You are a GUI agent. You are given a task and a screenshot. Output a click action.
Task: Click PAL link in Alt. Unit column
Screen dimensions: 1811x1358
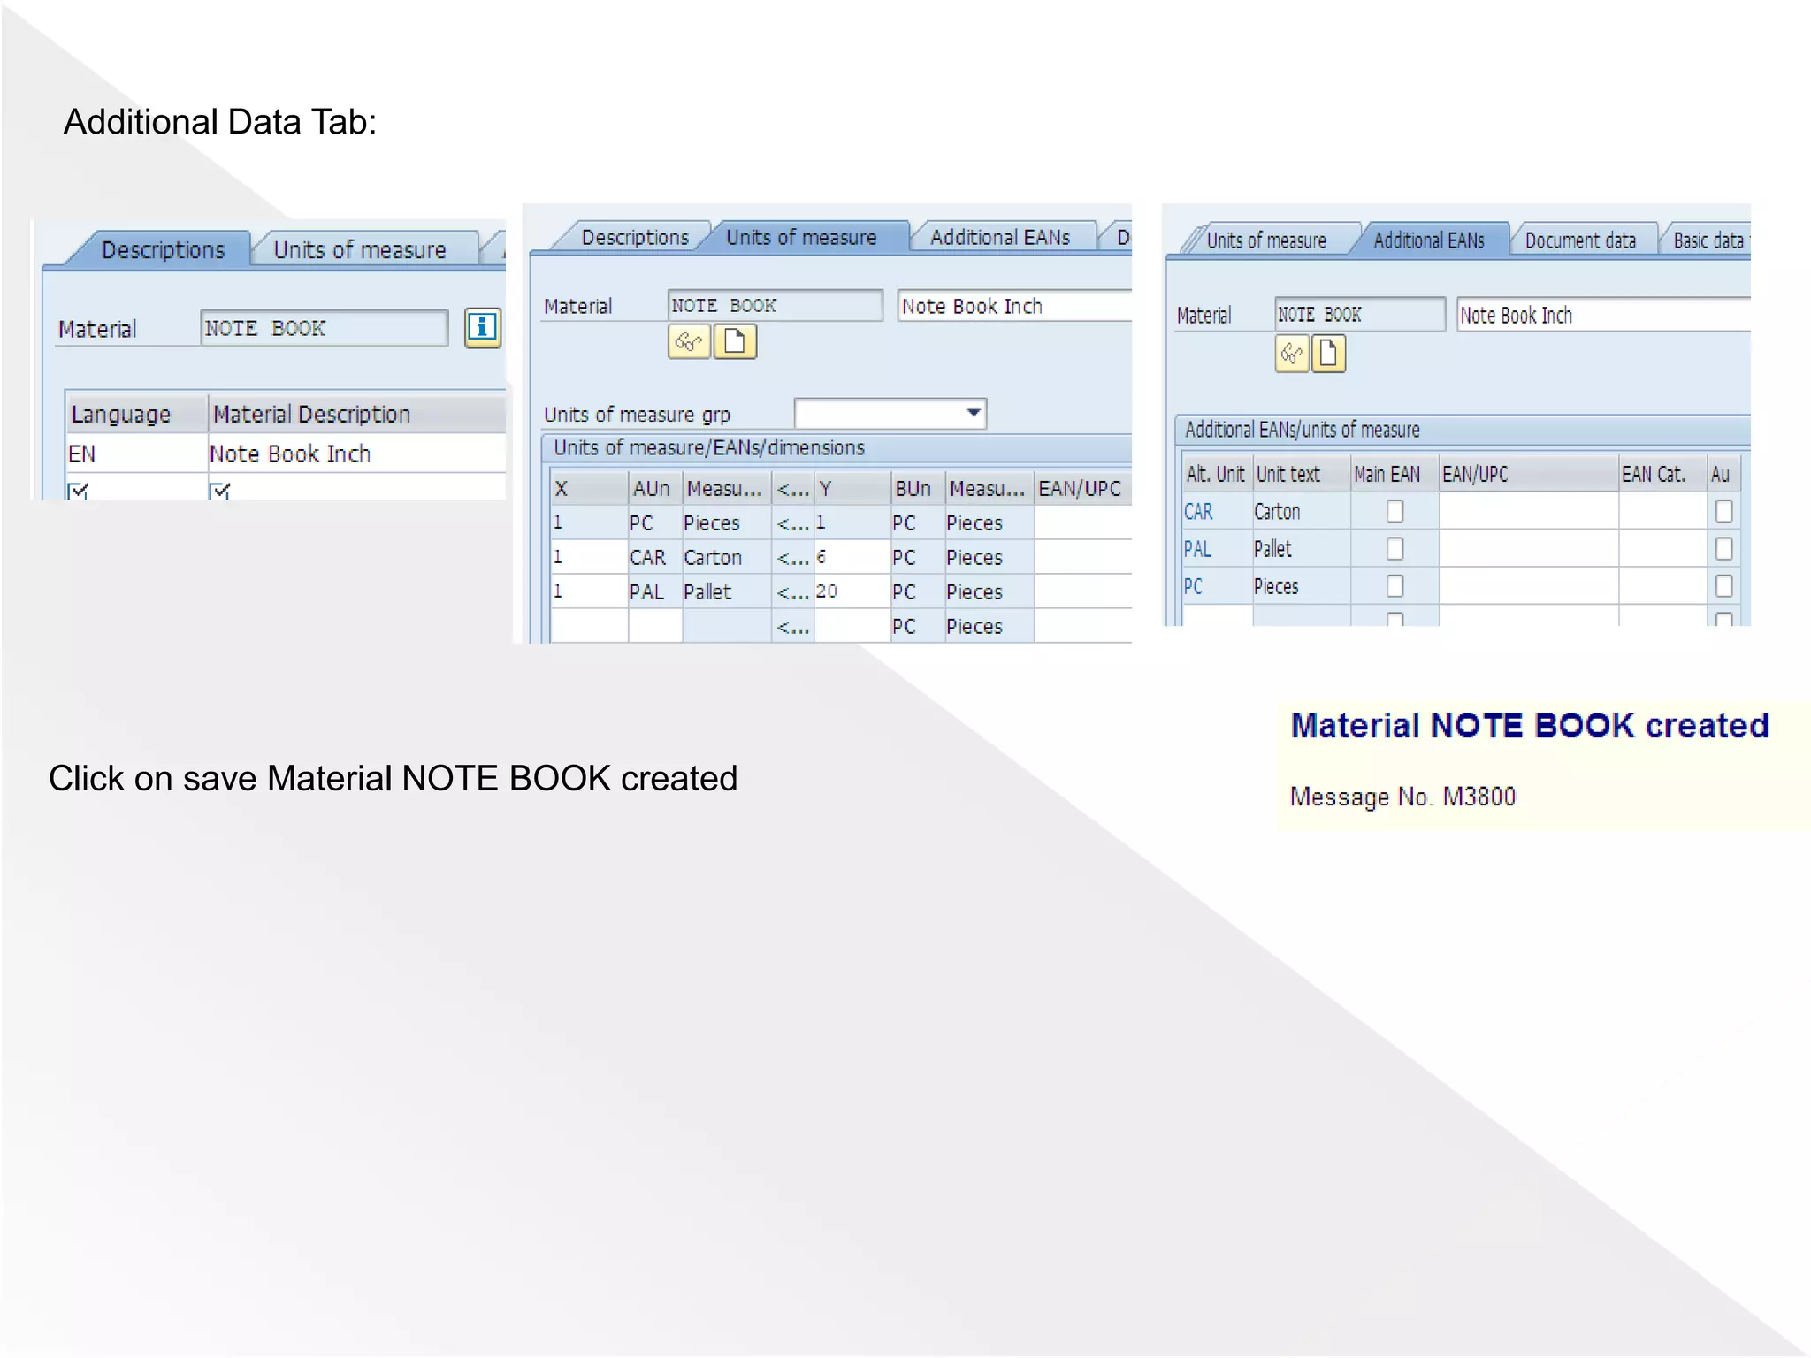click(1197, 549)
